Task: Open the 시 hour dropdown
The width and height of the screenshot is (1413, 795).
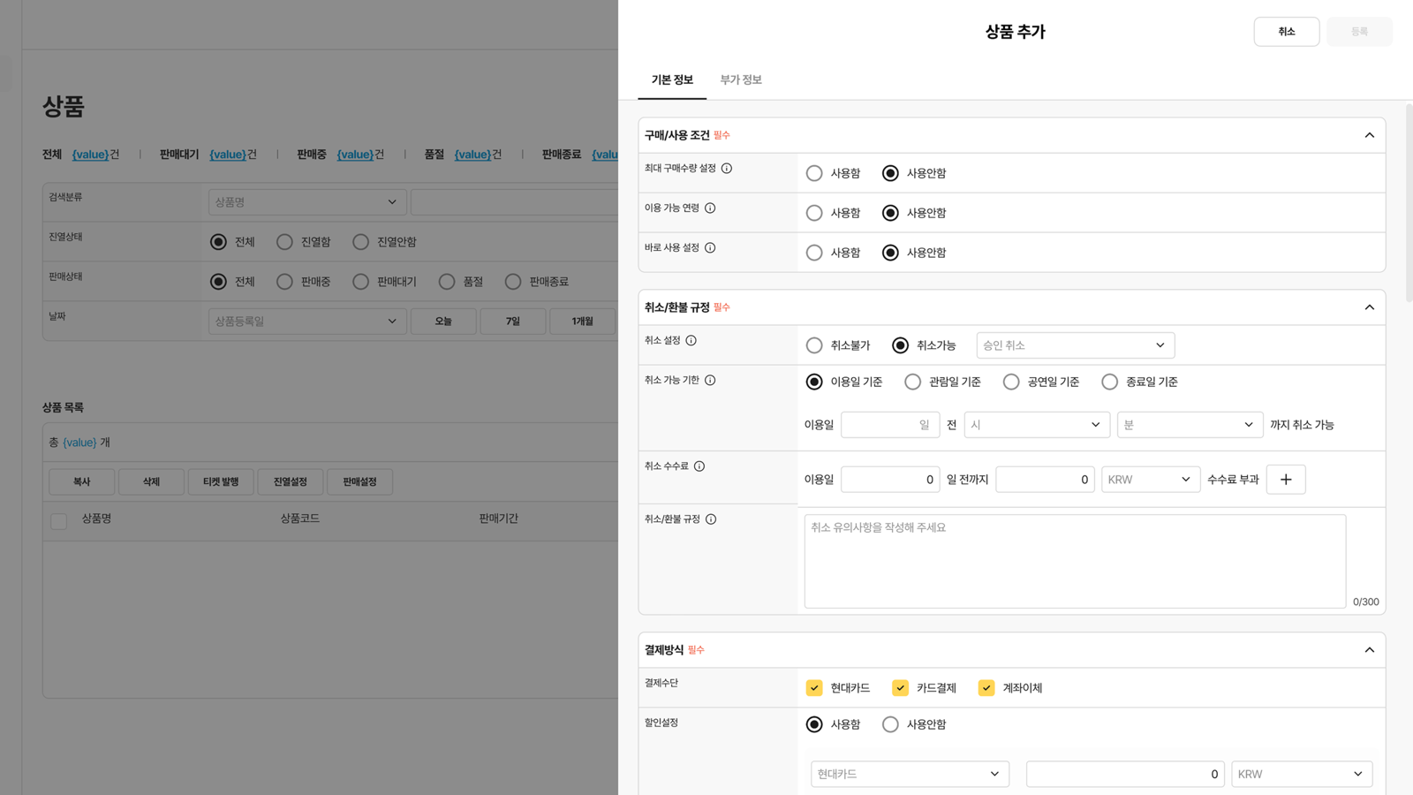Action: click(1037, 425)
